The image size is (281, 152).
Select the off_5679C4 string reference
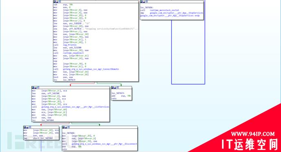75,29
